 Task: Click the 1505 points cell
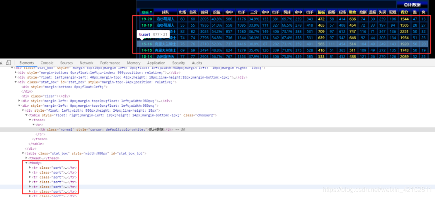coord(404,25)
